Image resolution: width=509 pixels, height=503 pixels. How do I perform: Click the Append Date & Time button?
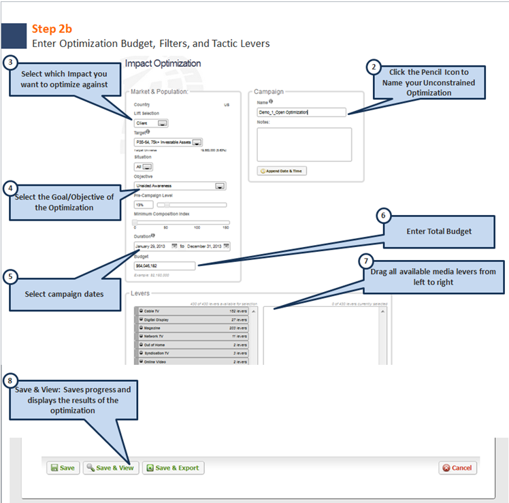point(282,171)
